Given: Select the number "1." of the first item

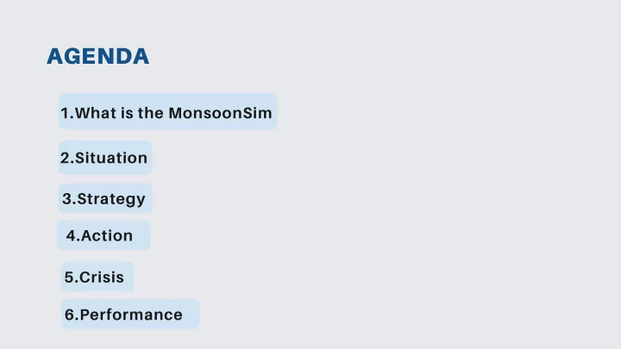Looking at the screenshot, I should coord(67,113).
